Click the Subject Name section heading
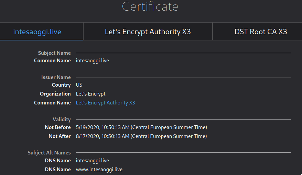This screenshot has width=302, height=175. [x=54, y=53]
